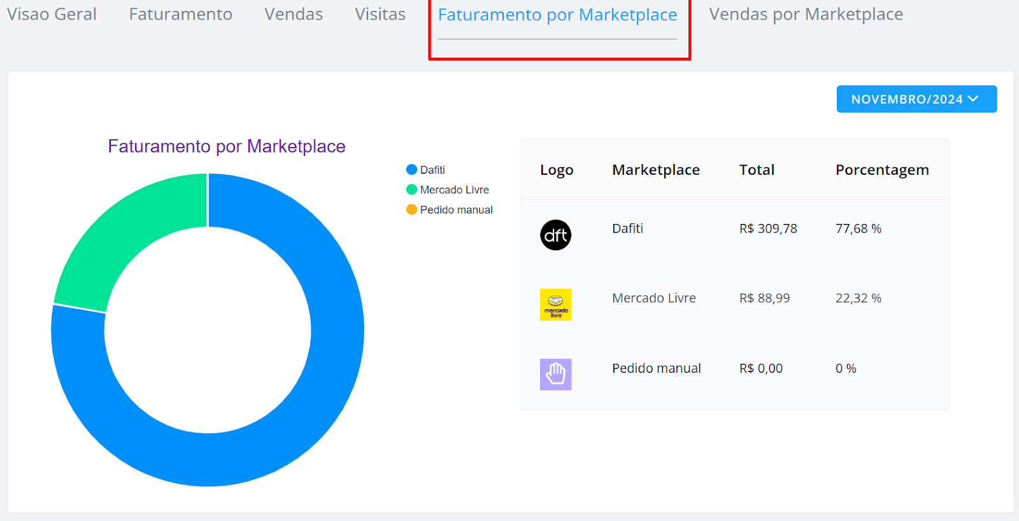The height and width of the screenshot is (521, 1019).
Task: Click the Porcentagem column header
Action: 882,170
